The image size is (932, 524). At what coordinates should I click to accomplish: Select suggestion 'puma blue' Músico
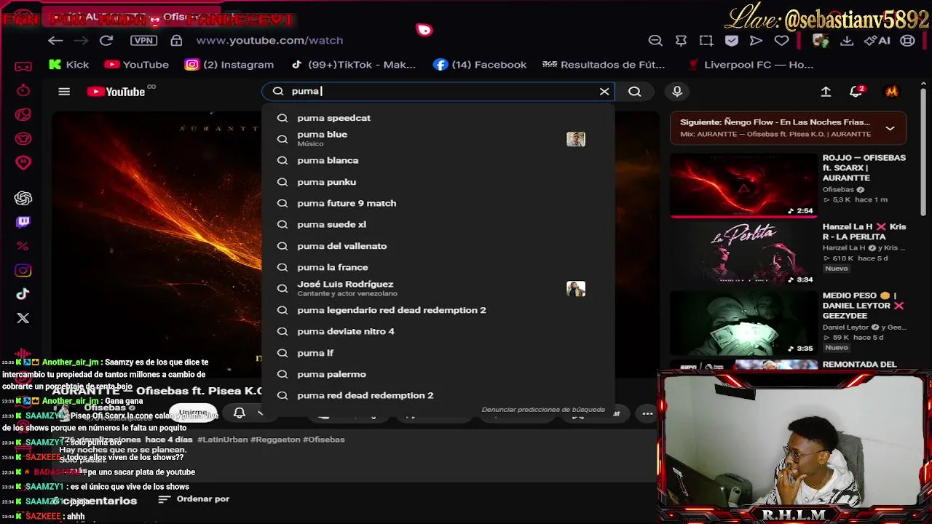[x=438, y=138]
